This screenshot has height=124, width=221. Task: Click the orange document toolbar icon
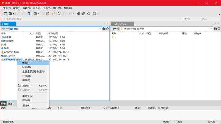(x=48, y=14)
